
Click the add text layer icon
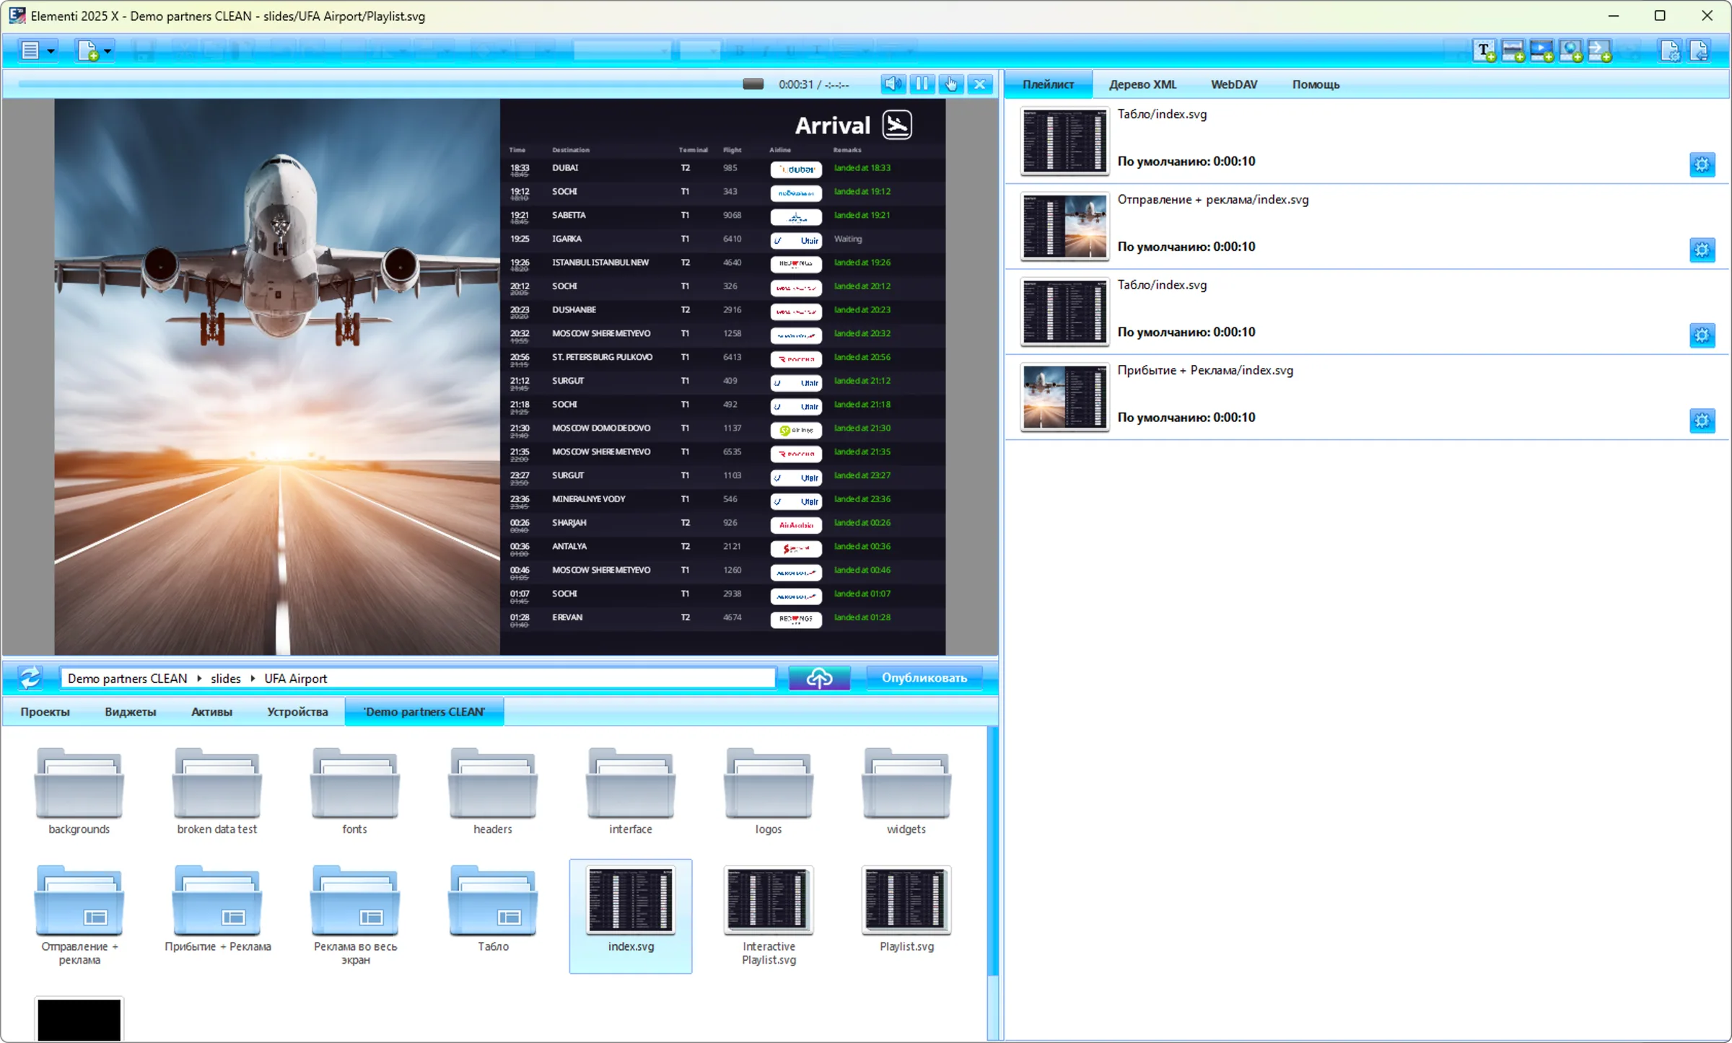(x=1484, y=51)
